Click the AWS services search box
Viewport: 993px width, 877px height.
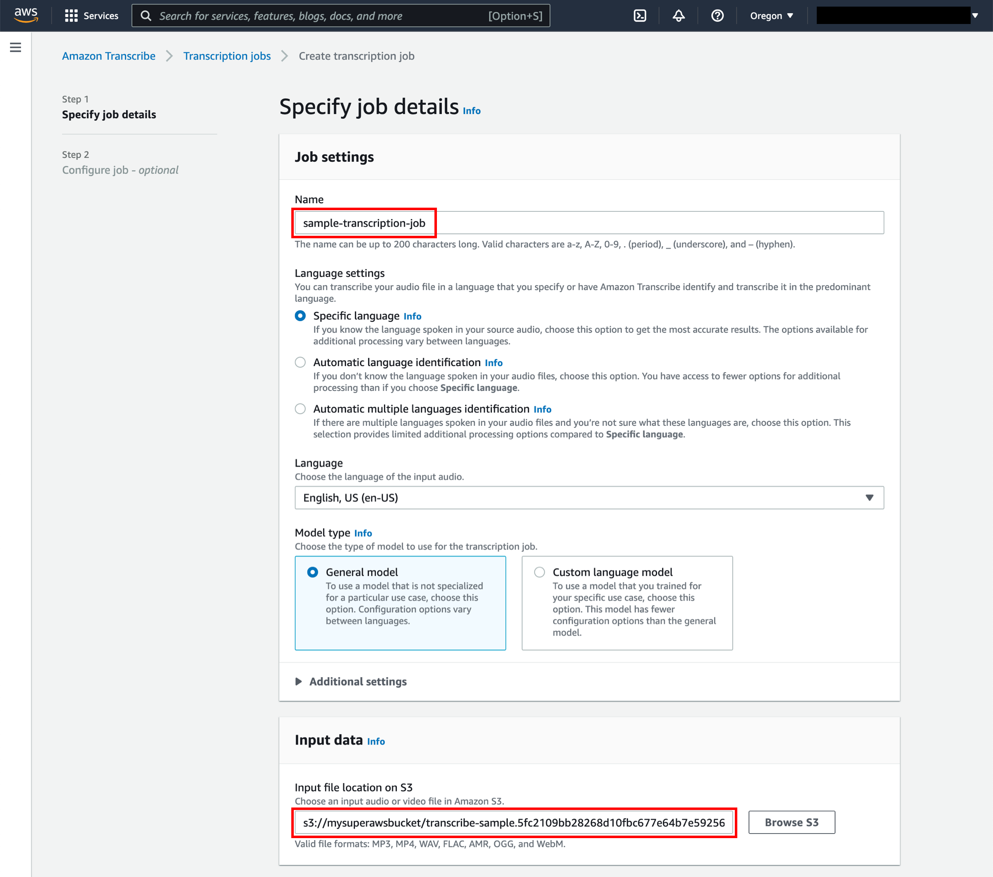click(x=341, y=16)
